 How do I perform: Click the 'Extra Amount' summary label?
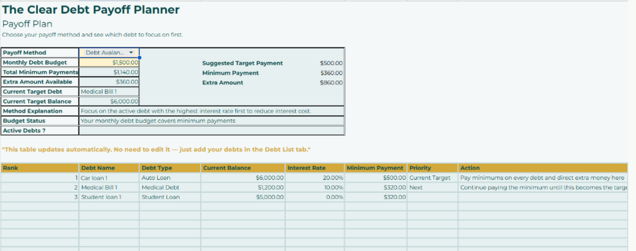[223, 83]
